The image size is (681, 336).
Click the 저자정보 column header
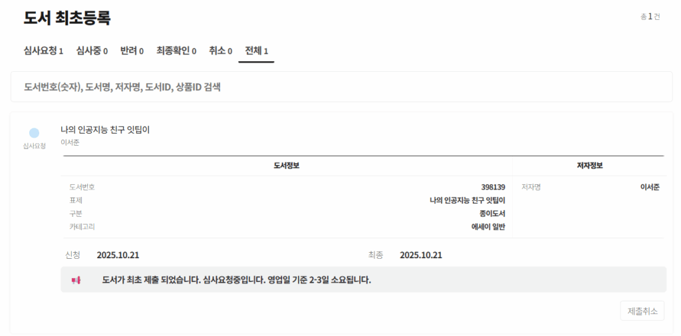[x=589, y=166]
